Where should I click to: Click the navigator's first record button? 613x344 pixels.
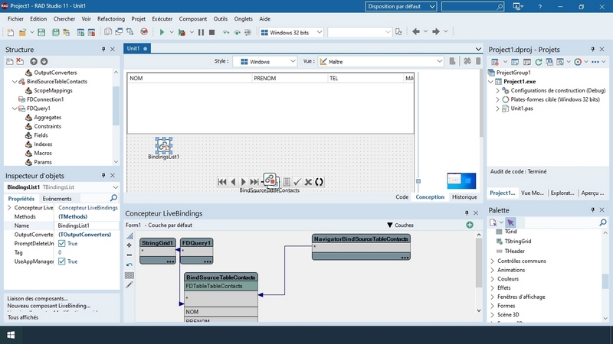(222, 182)
